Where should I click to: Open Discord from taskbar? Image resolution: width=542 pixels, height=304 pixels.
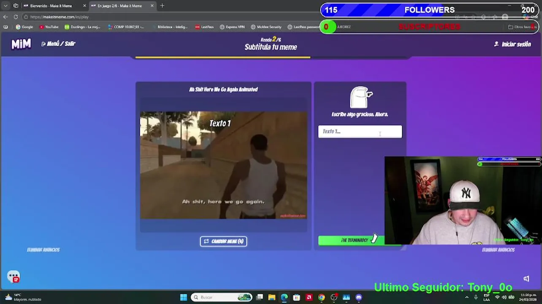click(359, 297)
